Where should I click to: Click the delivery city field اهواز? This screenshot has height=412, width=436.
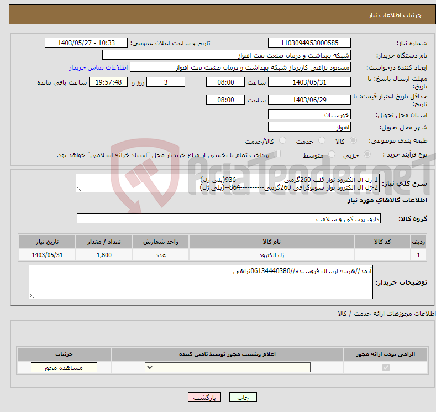(x=309, y=127)
